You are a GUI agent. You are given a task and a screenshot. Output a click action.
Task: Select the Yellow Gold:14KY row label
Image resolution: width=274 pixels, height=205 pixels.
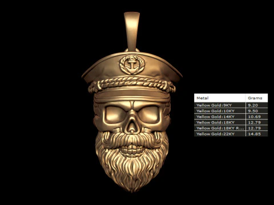215,117
